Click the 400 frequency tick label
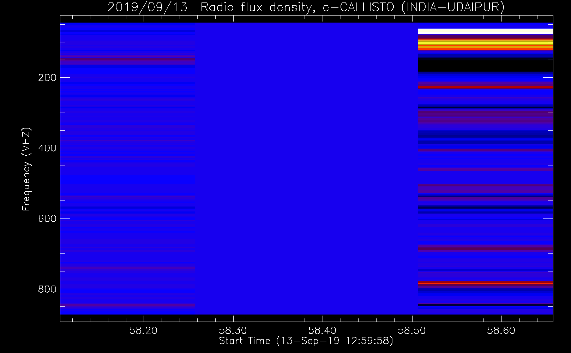571x353 pixels. [47, 148]
